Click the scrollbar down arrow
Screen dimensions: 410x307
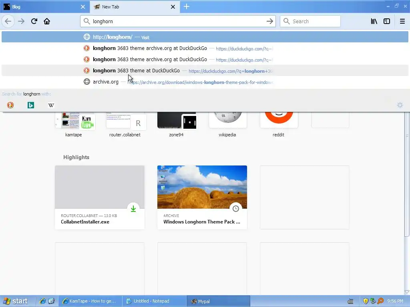pyautogui.click(x=407, y=292)
